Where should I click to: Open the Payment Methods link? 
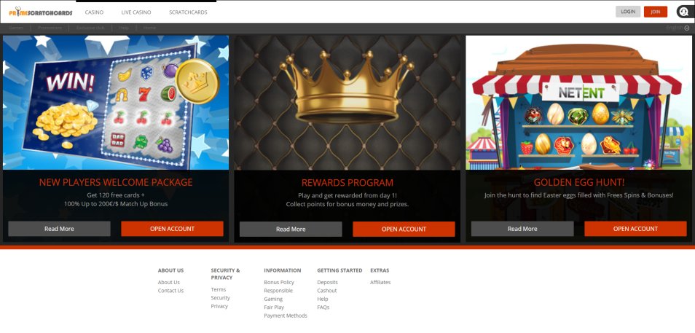286,316
